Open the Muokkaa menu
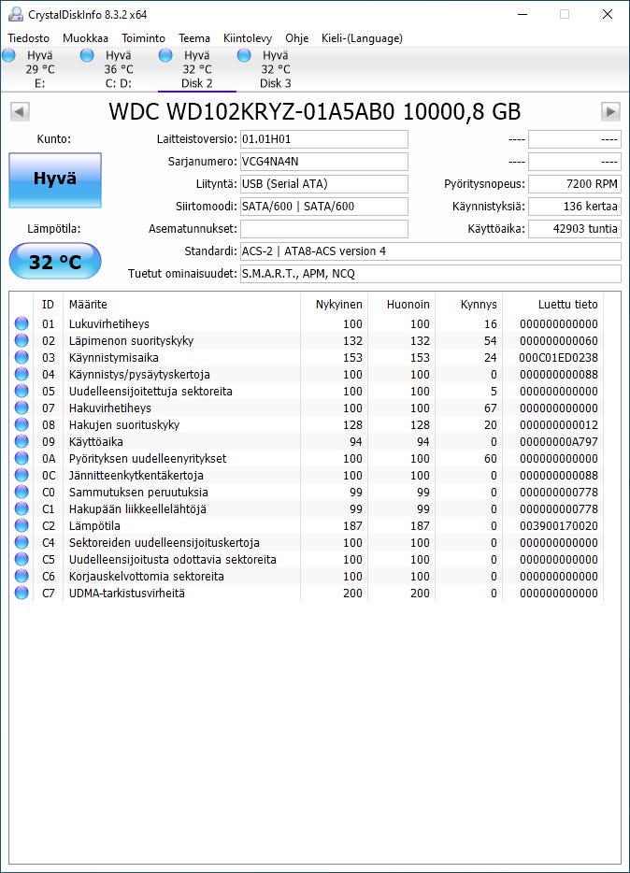Screen dimensions: 630x873 pos(85,38)
